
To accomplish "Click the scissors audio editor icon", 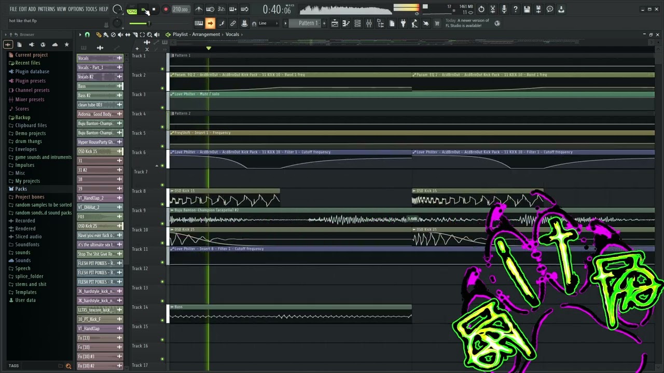I will tap(493, 9).
